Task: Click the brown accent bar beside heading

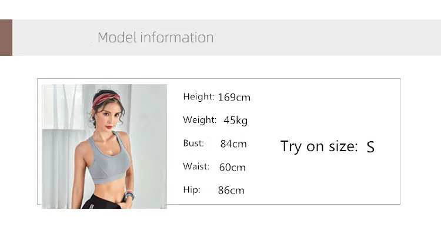Action: click(6, 38)
